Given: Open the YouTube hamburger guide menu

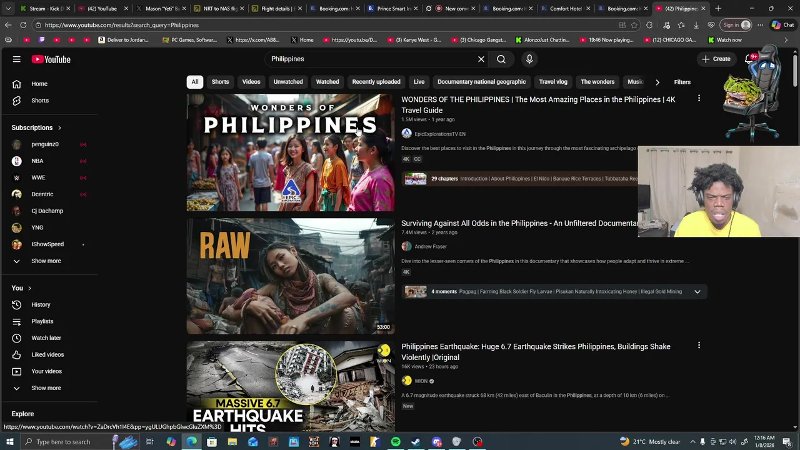Looking at the screenshot, I should click(17, 59).
